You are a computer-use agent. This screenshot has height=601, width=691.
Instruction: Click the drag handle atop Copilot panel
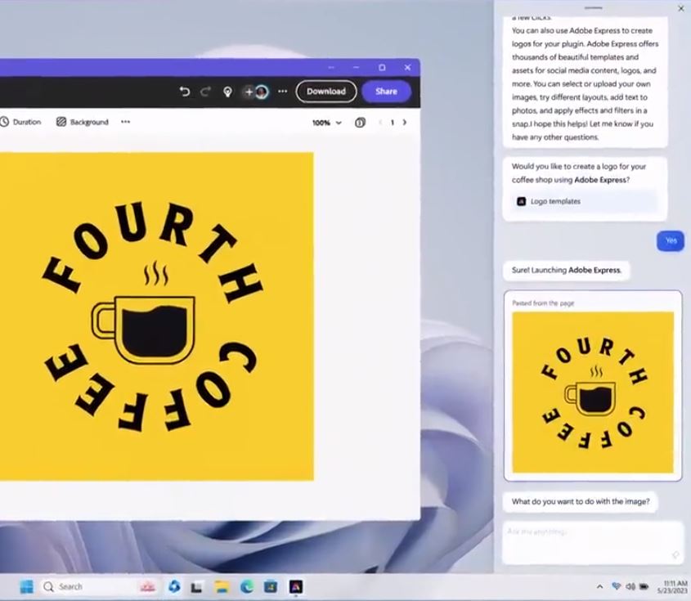(x=593, y=8)
